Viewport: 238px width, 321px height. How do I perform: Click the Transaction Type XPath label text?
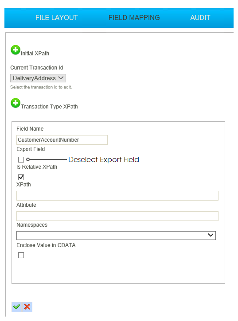pyautogui.click(x=49, y=107)
